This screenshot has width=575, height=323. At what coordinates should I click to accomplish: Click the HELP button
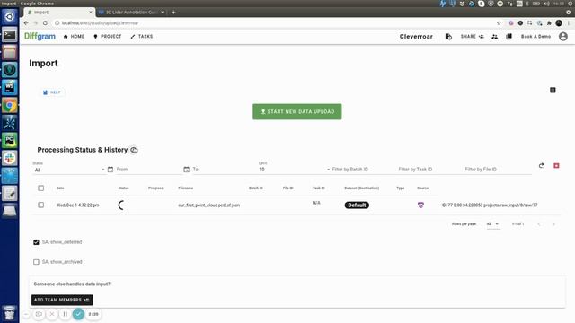pos(52,92)
